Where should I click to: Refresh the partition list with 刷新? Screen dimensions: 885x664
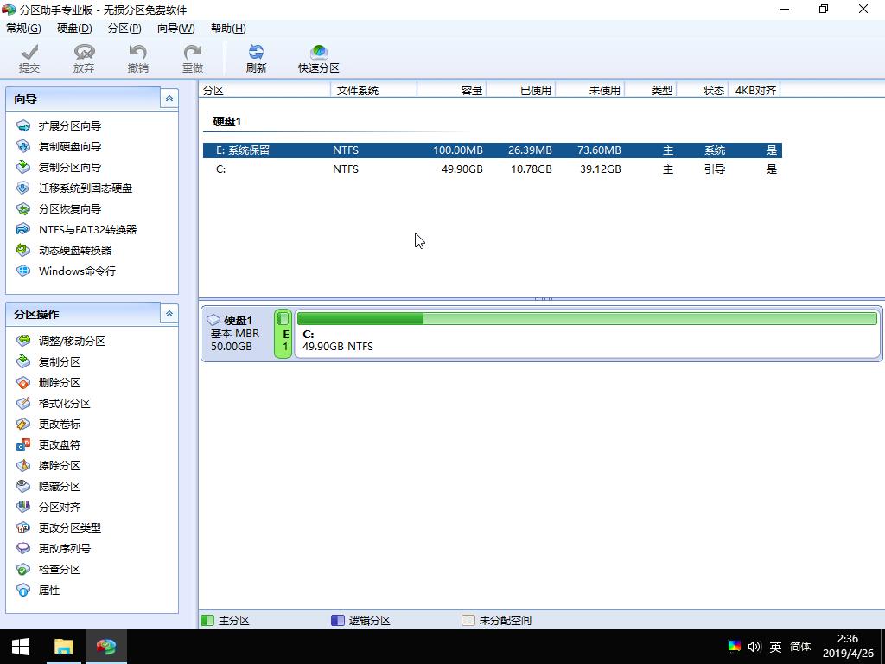click(256, 57)
